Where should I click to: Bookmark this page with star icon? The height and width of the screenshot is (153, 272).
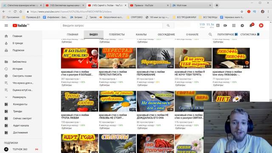tap(242, 11)
